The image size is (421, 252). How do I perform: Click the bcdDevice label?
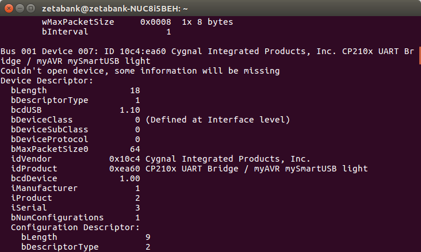point(34,178)
